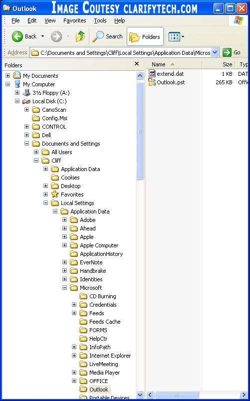Close the Folders pane with X
250x401 pixels.
pyautogui.click(x=137, y=64)
